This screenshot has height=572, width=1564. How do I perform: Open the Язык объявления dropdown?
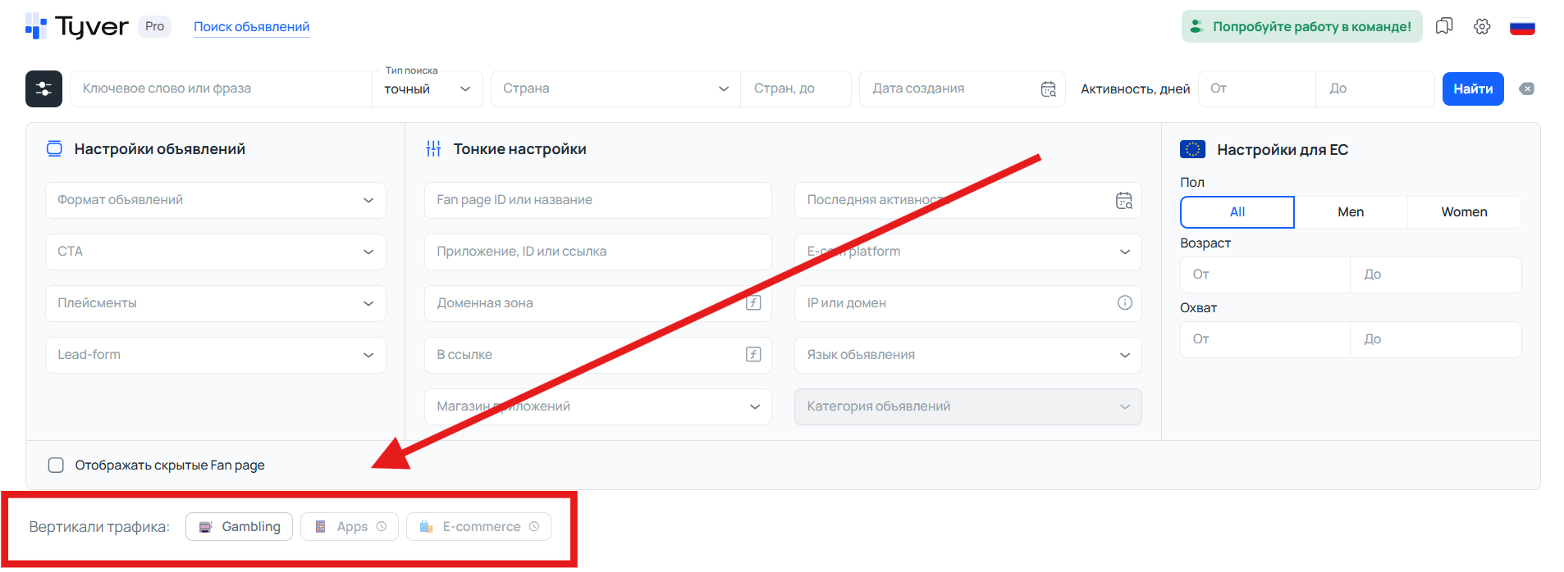(968, 355)
